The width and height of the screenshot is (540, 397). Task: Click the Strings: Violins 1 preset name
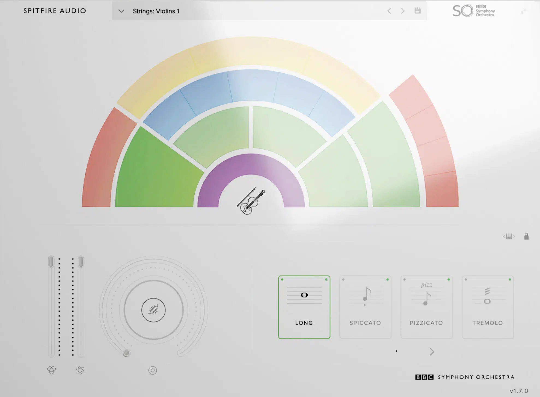156,11
